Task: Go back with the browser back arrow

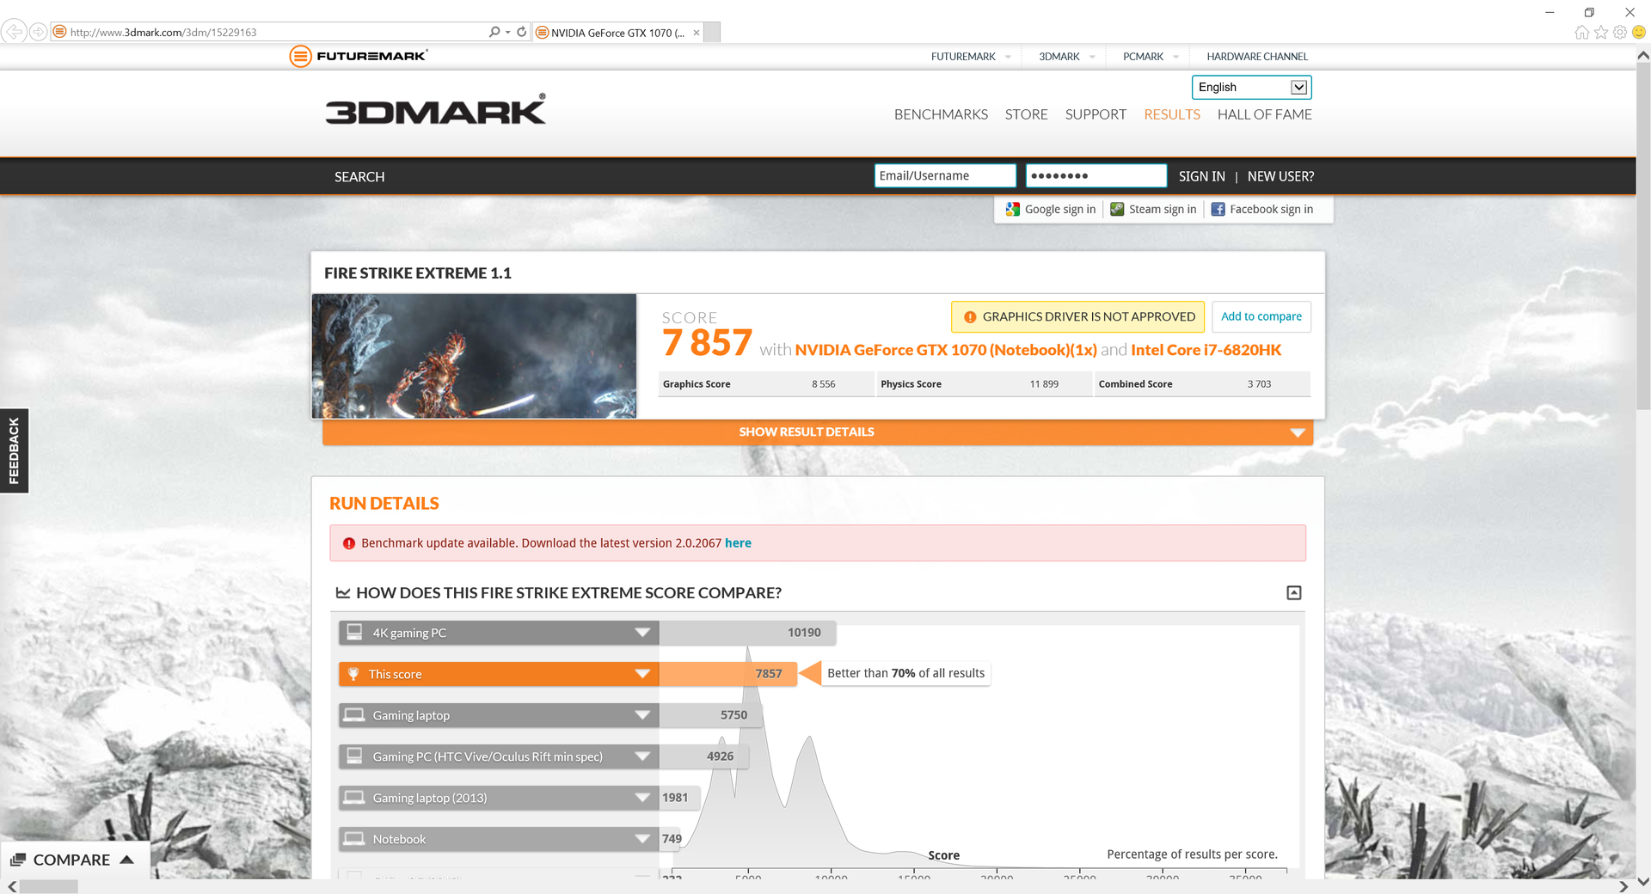Action: 14,32
